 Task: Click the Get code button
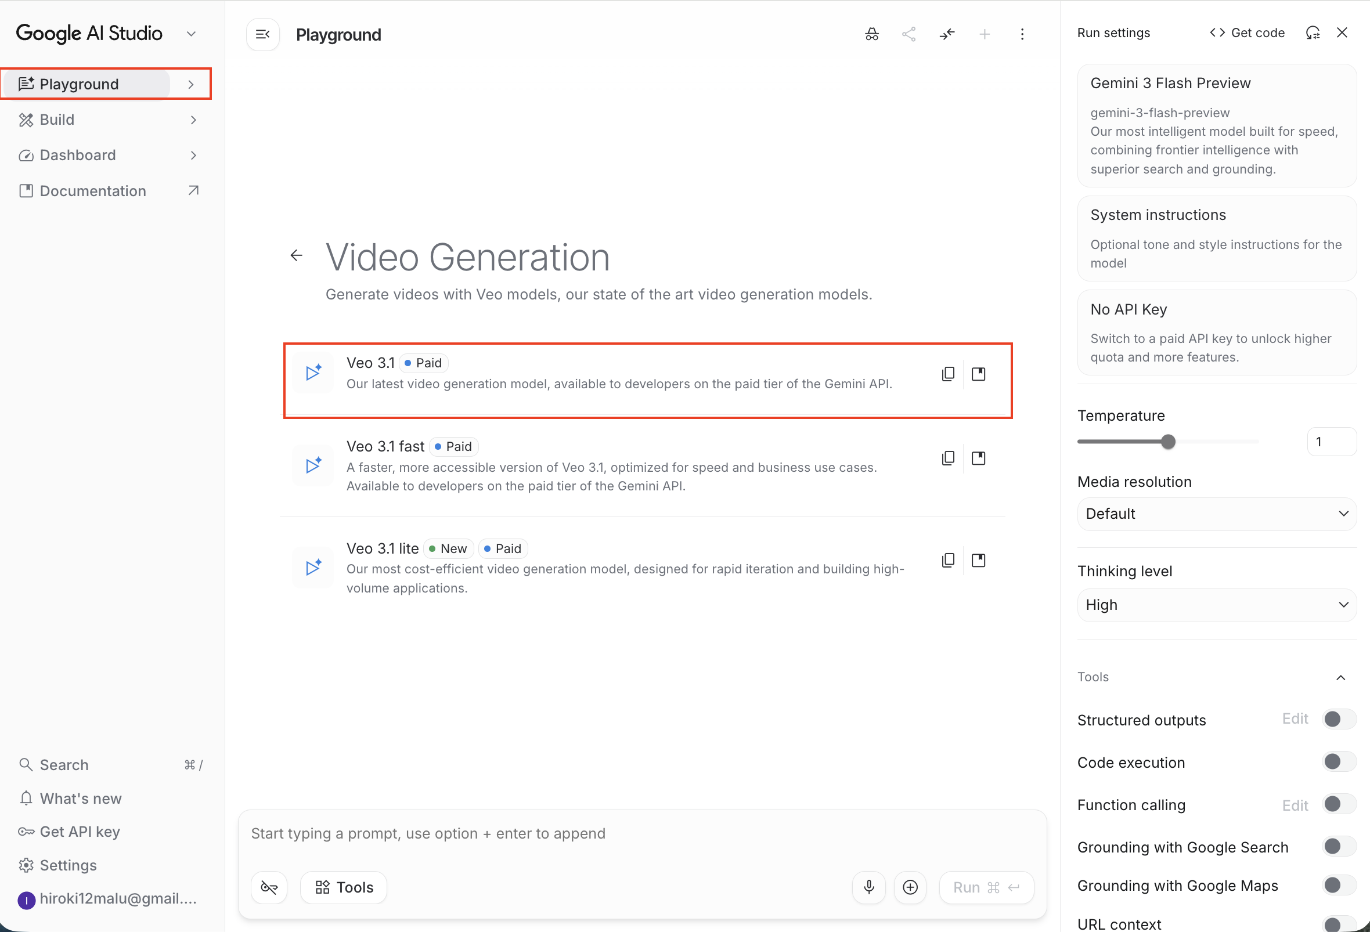1247,33
